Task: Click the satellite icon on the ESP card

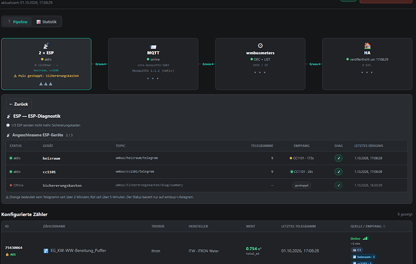Action: point(46,46)
